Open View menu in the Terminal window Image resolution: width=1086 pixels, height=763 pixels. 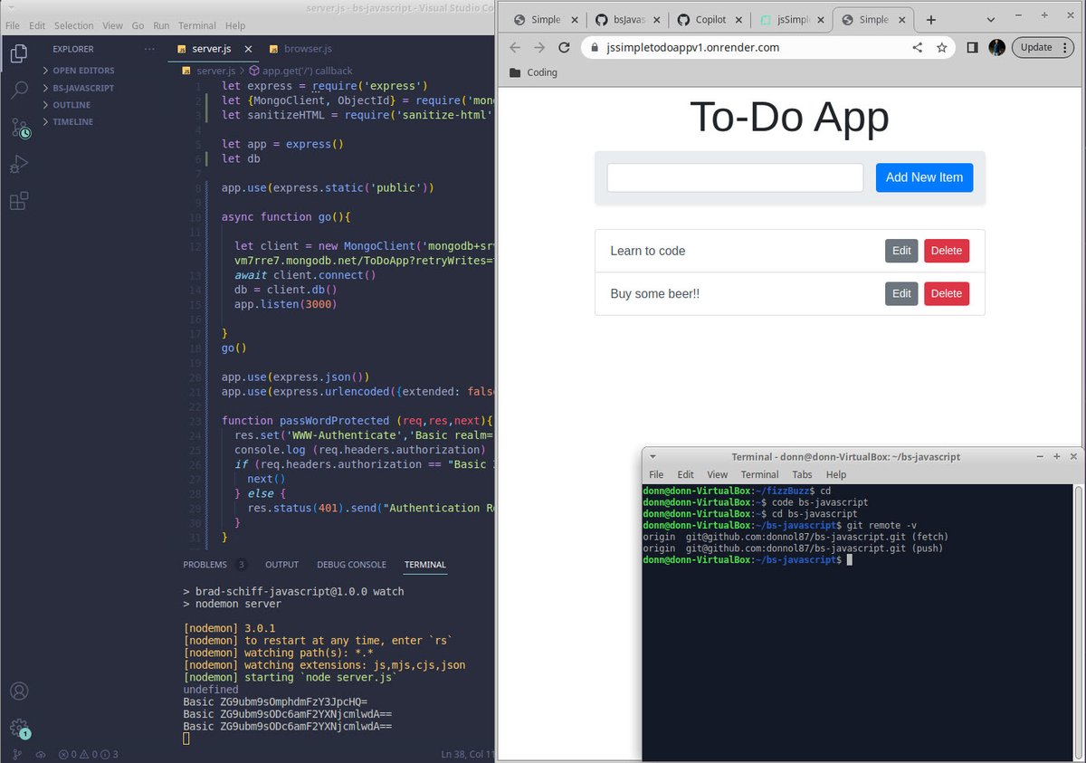pyautogui.click(x=718, y=474)
